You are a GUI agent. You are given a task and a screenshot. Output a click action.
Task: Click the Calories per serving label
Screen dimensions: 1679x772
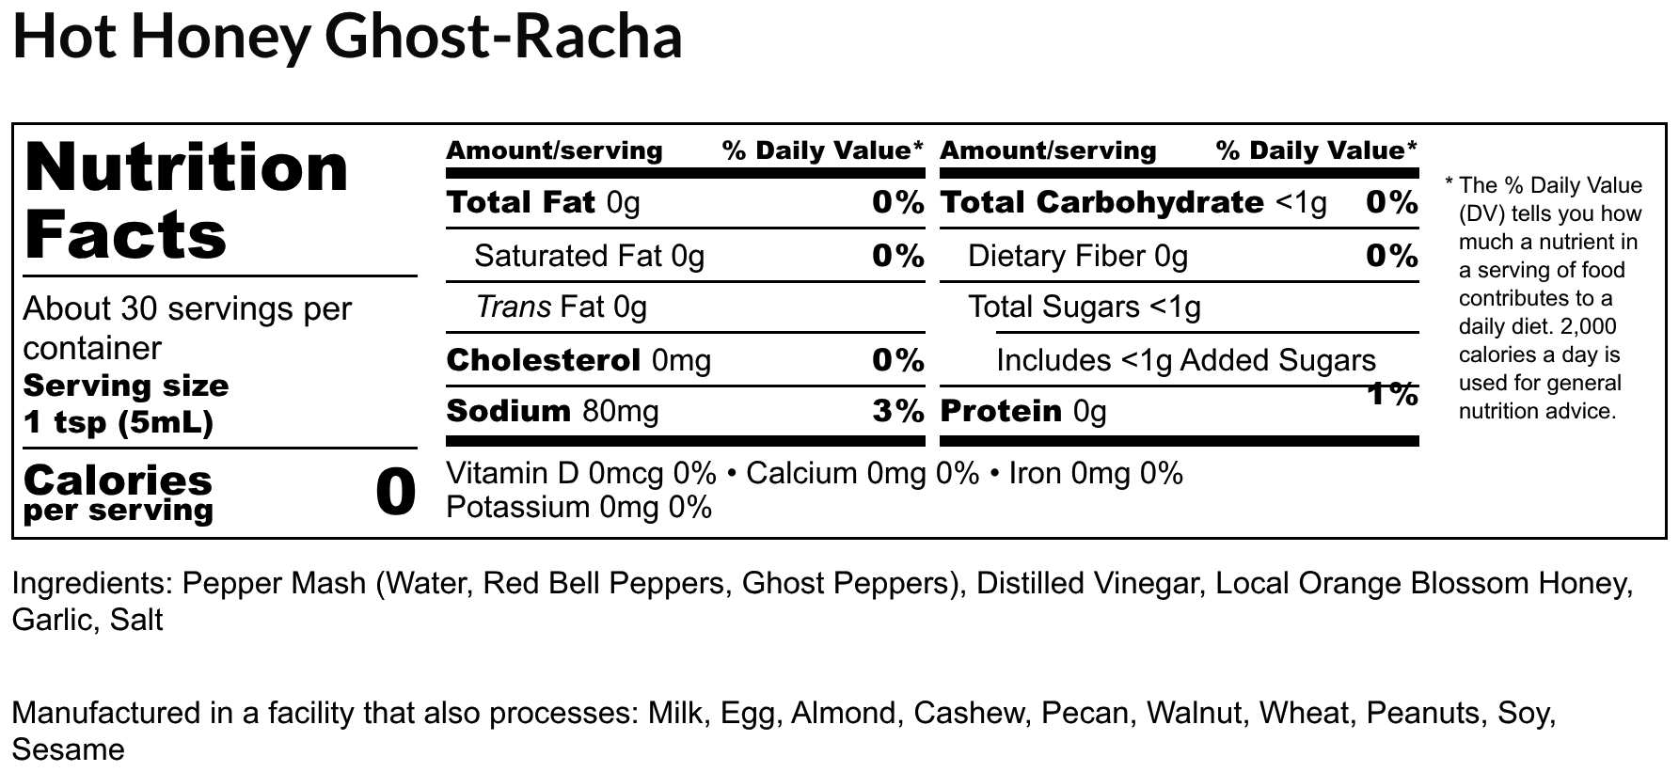click(x=118, y=493)
